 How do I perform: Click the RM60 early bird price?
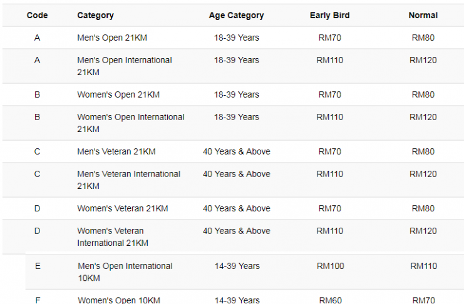330,300
